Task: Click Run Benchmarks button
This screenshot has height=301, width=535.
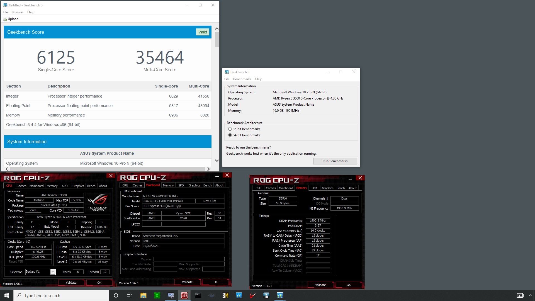Action: click(335, 161)
